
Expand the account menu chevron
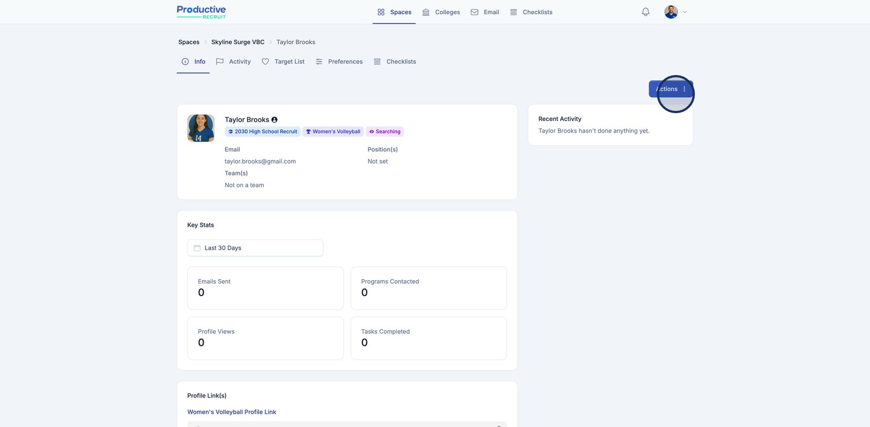tap(685, 12)
